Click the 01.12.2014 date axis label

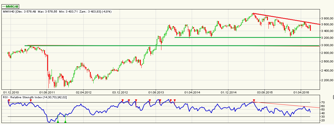pyautogui.click(x=228, y=92)
